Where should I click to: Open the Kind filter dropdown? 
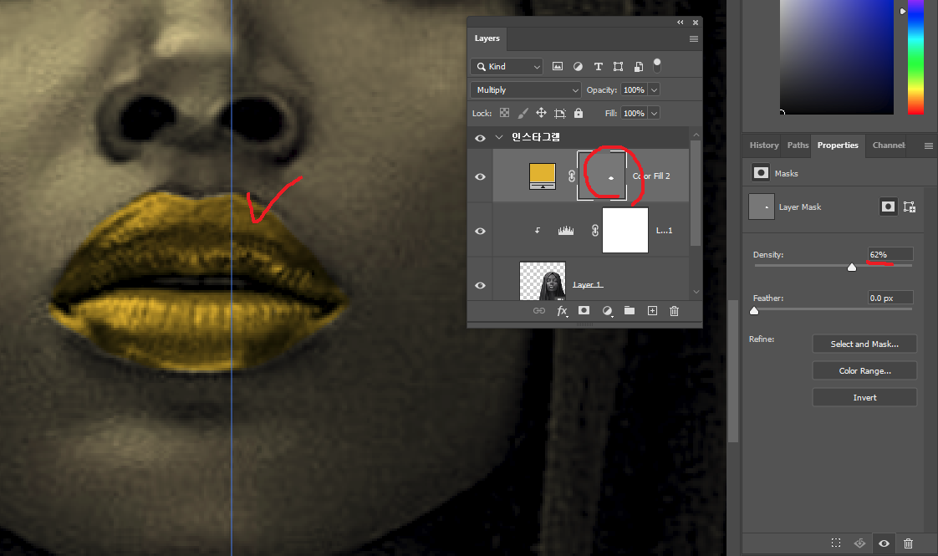point(506,66)
